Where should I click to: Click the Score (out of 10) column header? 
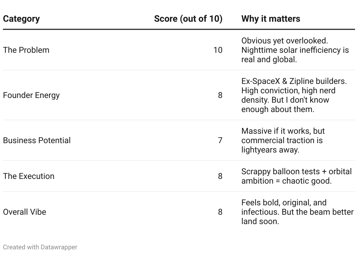tap(188, 19)
